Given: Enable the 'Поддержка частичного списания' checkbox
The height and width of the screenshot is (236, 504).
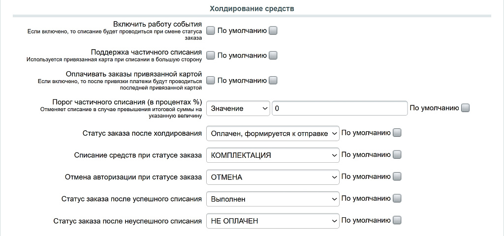Looking at the screenshot, I should coord(211,56).
